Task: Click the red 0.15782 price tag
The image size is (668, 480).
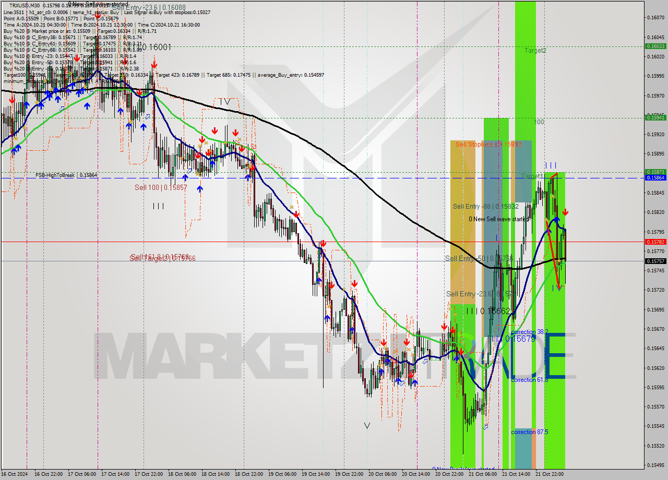Action: (655, 242)
